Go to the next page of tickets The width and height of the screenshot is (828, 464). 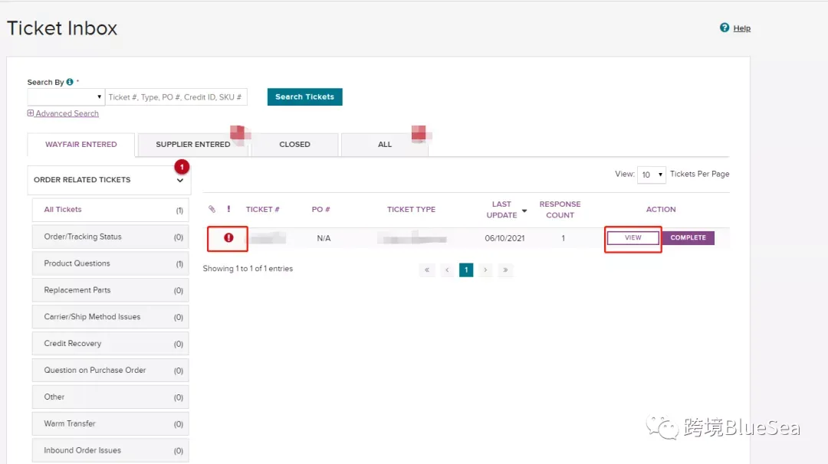pyautogui.click(x=485, y=270)
